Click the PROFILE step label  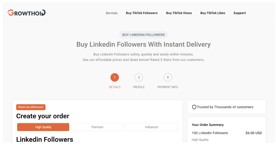139,87
